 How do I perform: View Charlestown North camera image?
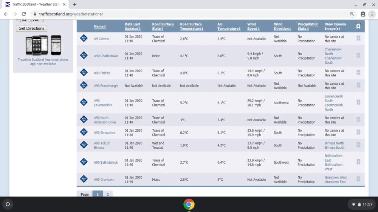tap(333, 51)
